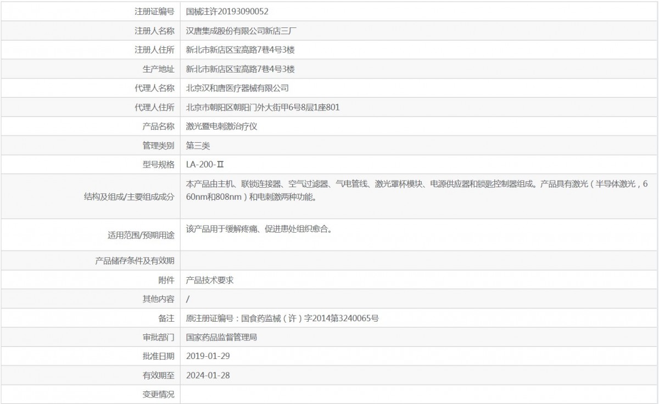Select the slash value for 其他内容
Image resolution: width=659 pixels, height=404 pixels.
188,299
